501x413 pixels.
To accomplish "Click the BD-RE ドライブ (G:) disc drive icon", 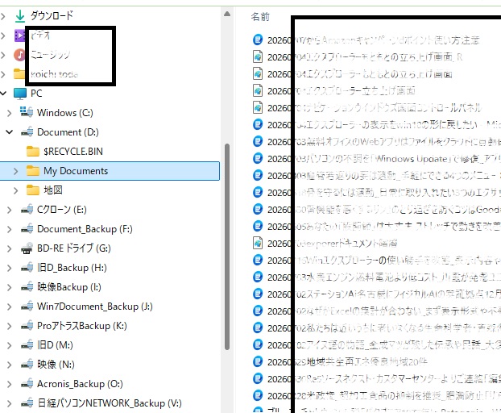I will pyautogui.click(x=27, y=248).
